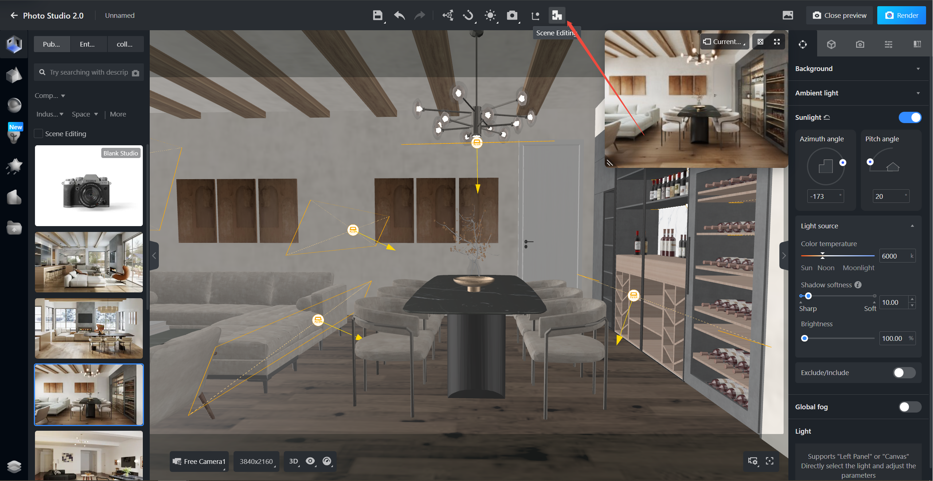Click Close preview button
The image size is (933, 481).
[839, 15]
